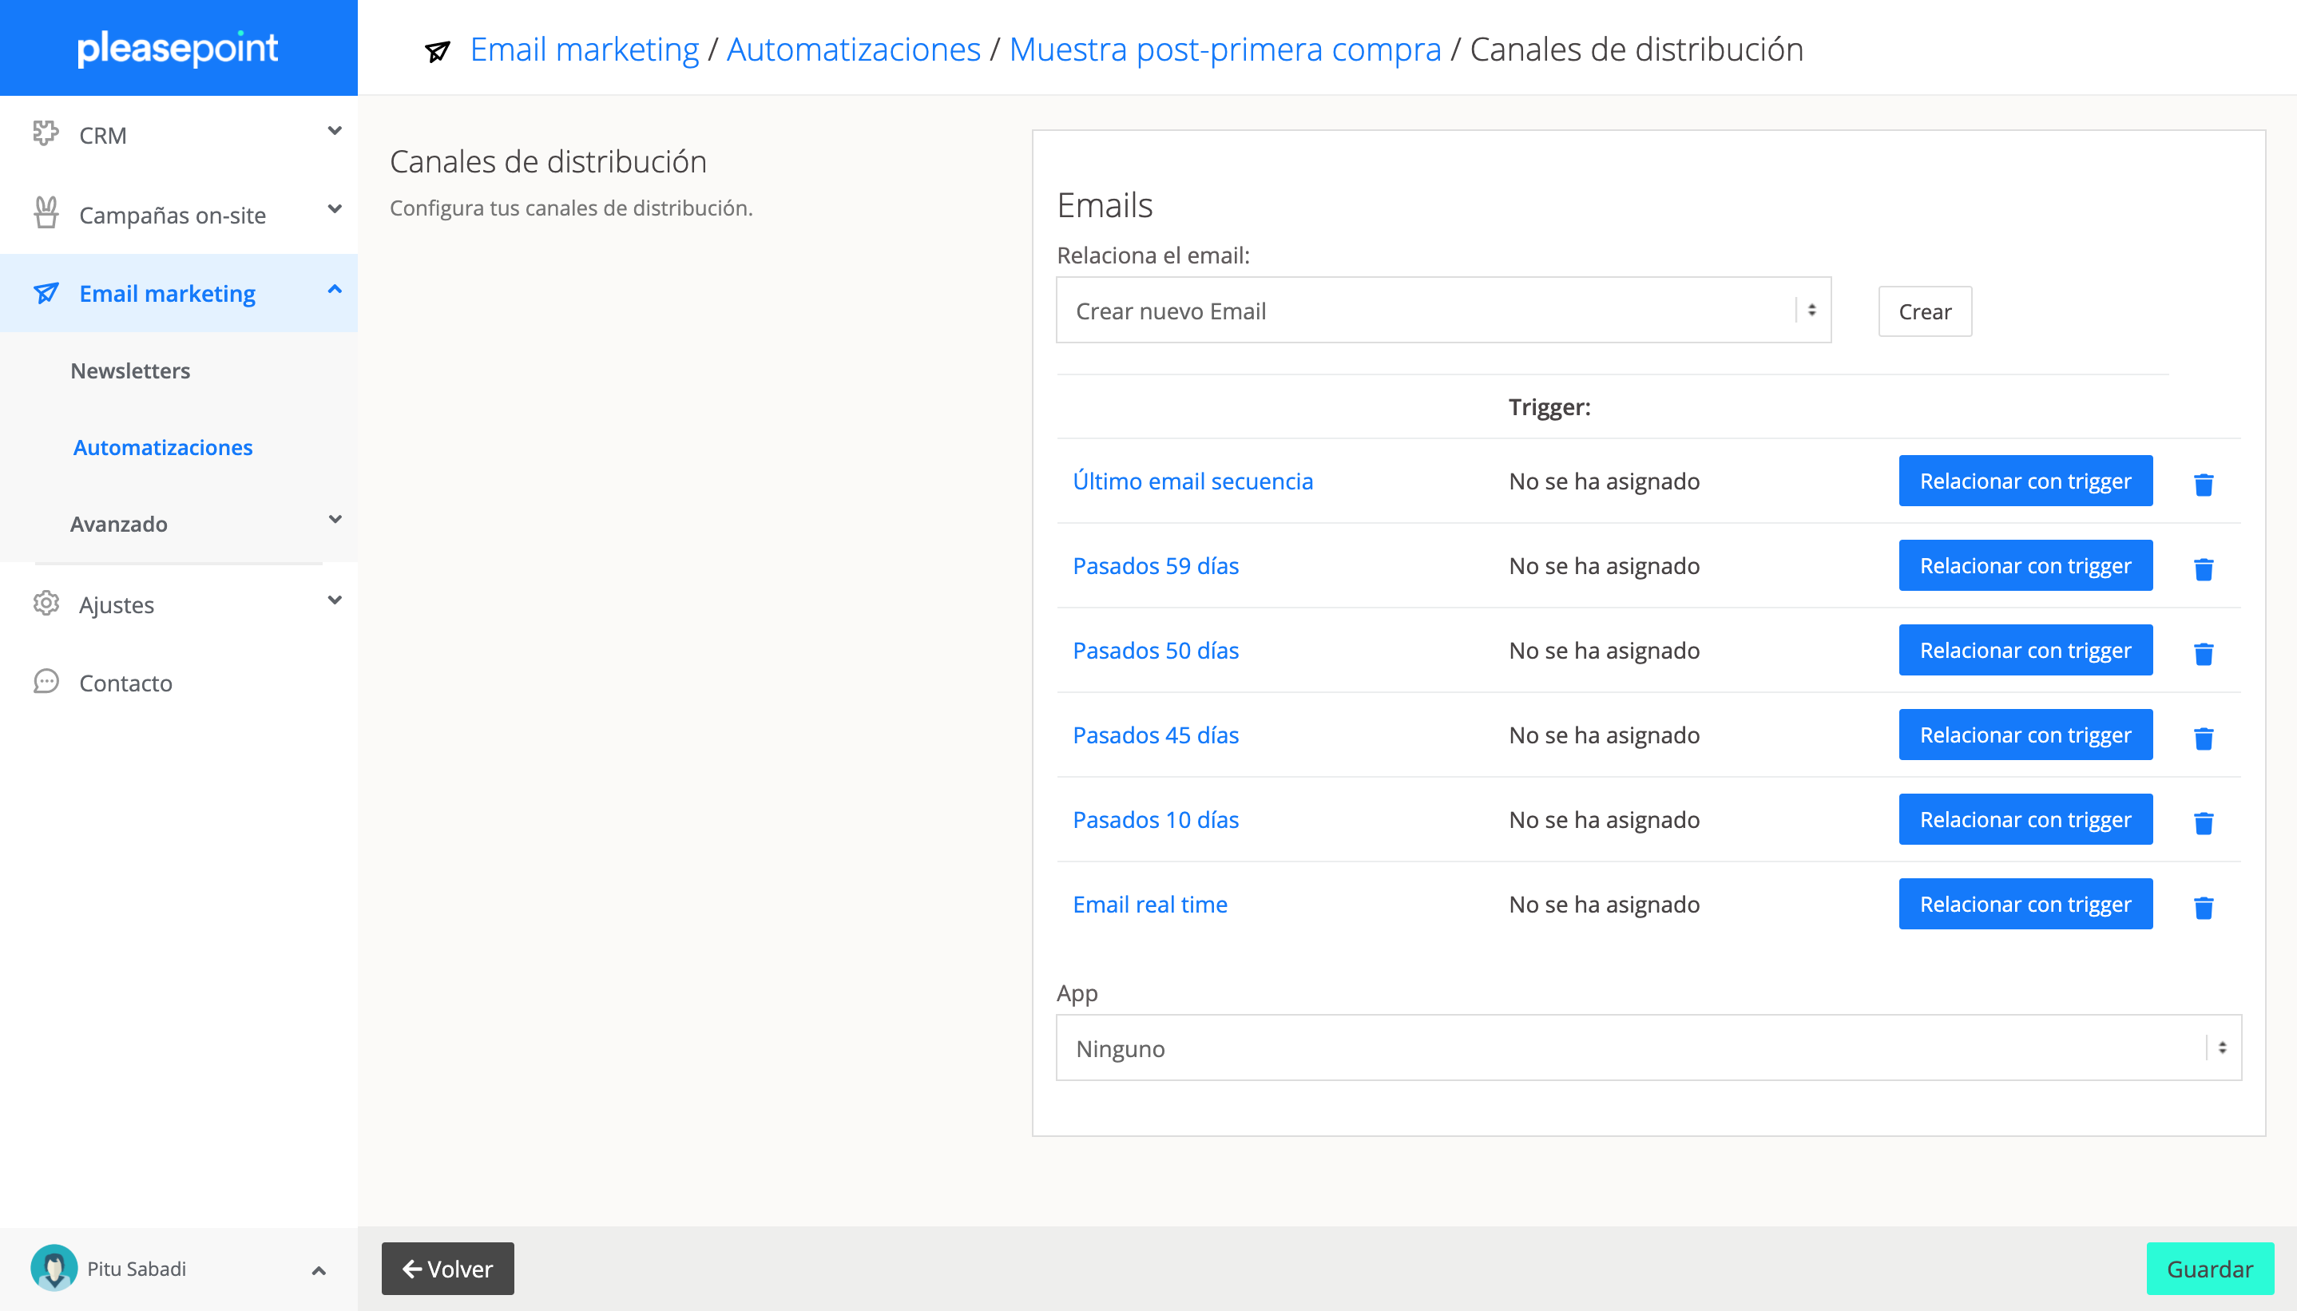Click the CRM puzzle icon in sidebar
2297x1311 pixels.
(45, 134)
